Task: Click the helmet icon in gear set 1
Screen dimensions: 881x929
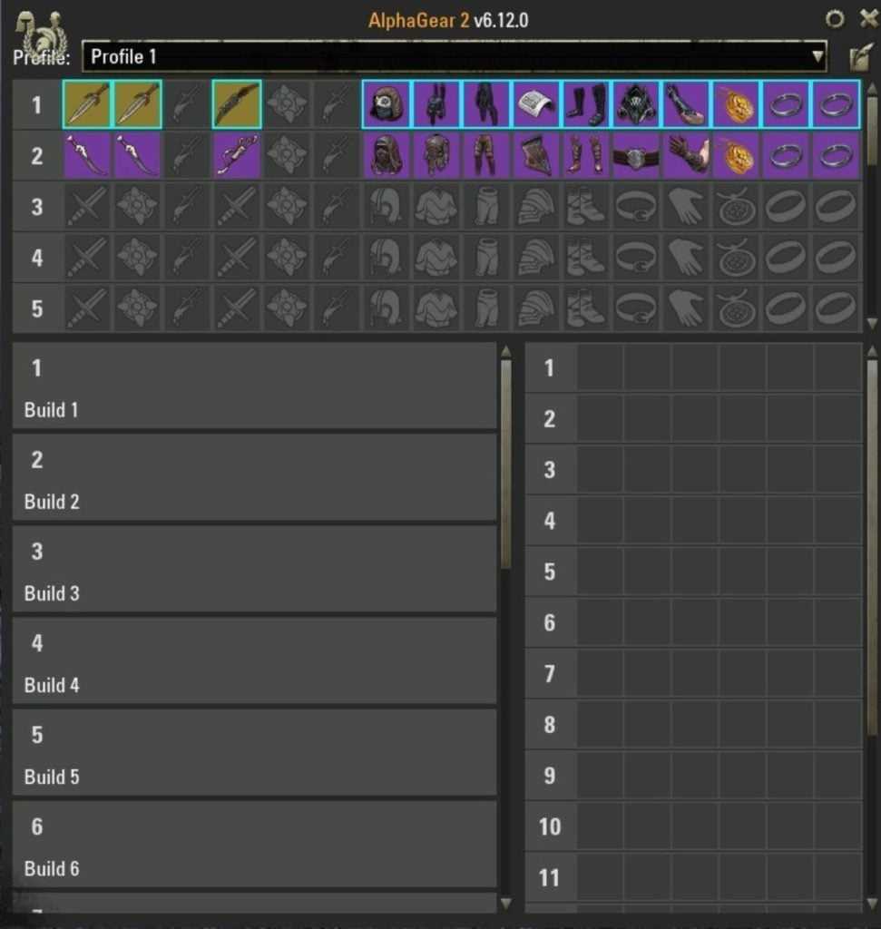Action: point(387,104)
